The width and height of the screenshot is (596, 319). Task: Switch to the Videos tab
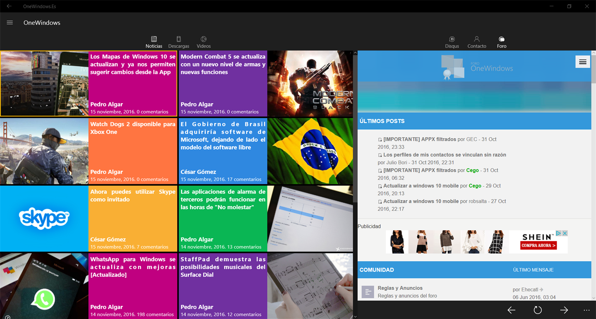pos(204,42)
